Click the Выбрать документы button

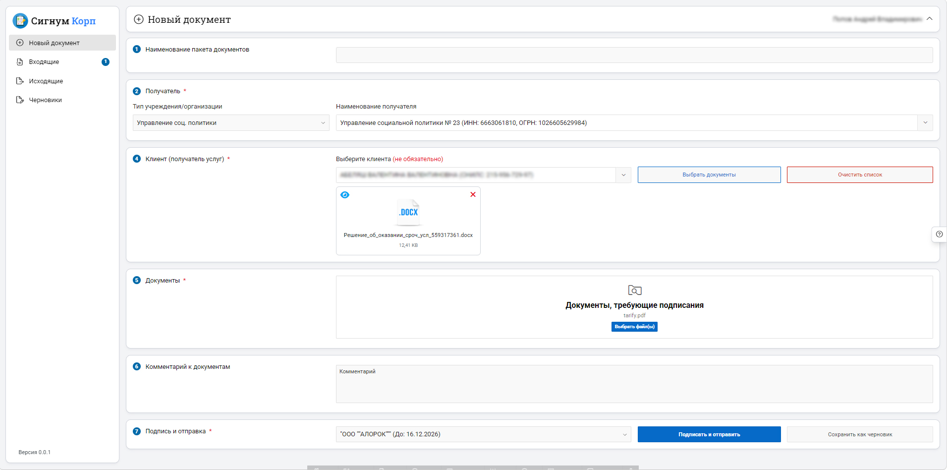coord(709,175)
